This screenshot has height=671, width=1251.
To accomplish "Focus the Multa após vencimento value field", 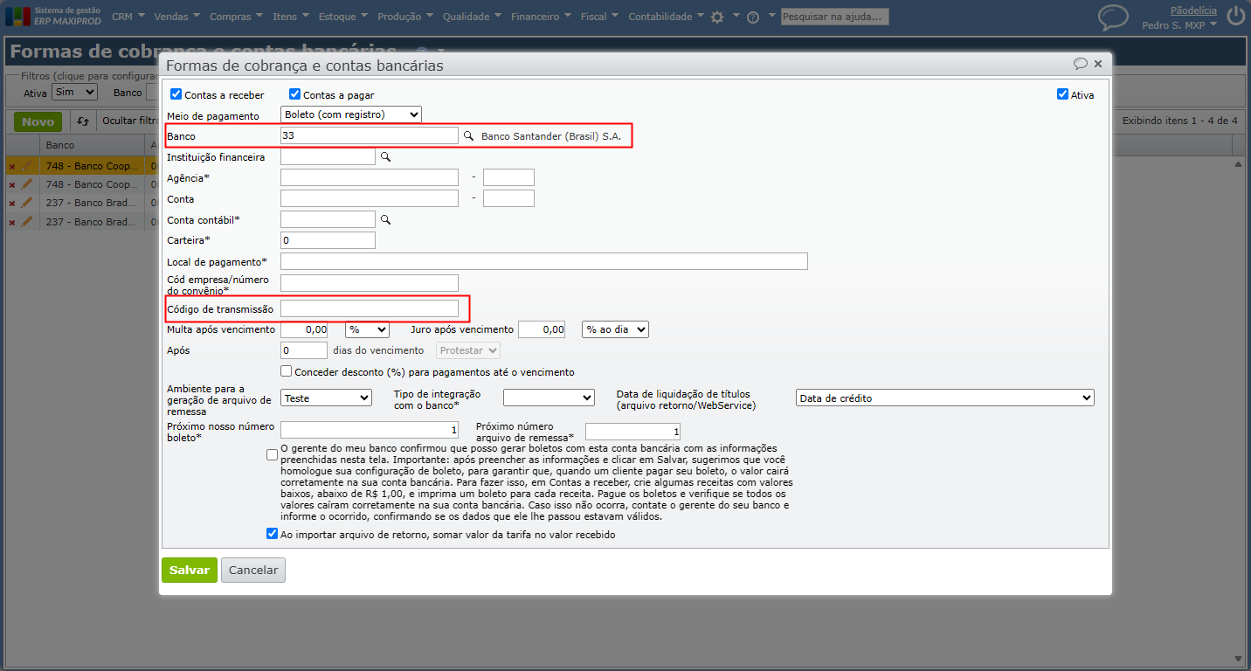I will pyautogui.click(x=304, y=329).
